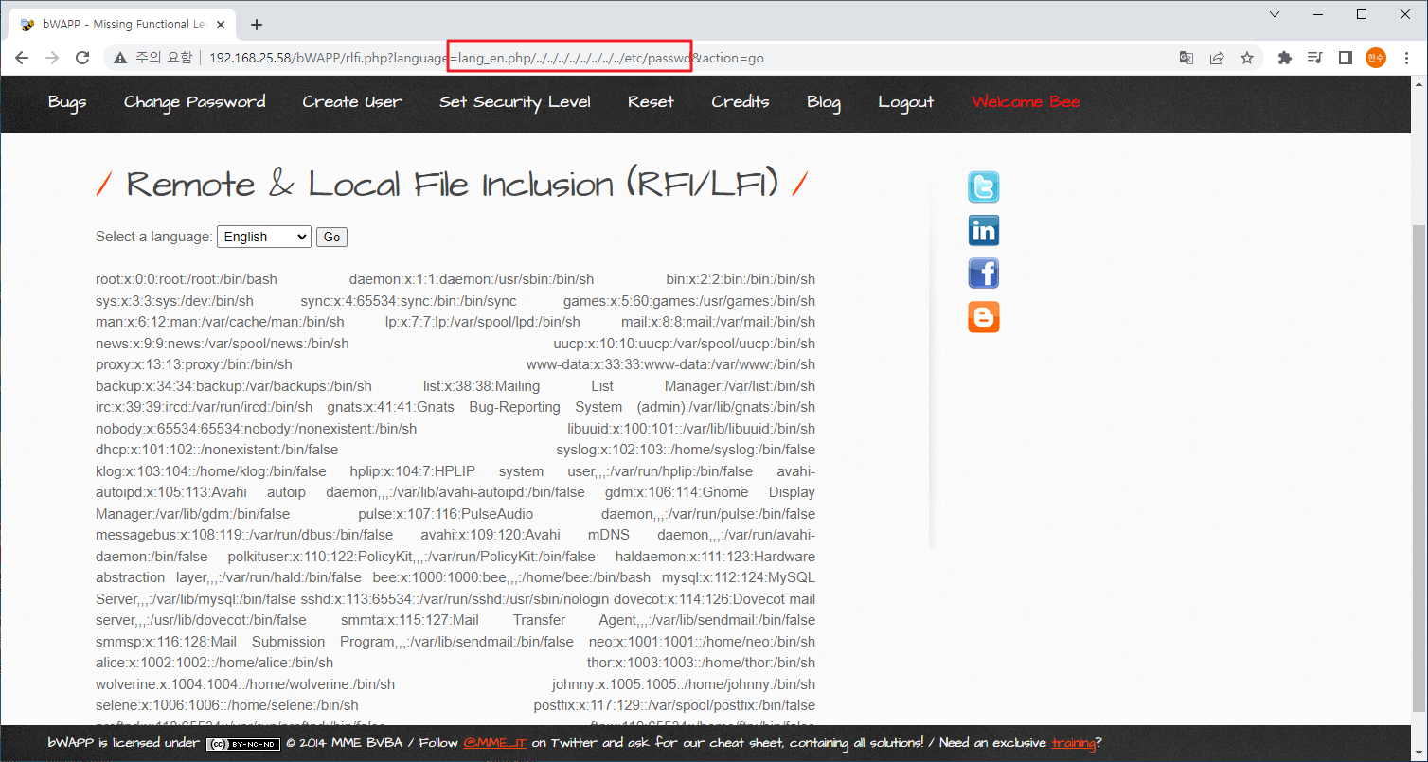This screenshot has width=1428, height=762.
Task: Click the root:x:0:0:root:/root:/bin/bash text
Action: (x=187, y=279)
